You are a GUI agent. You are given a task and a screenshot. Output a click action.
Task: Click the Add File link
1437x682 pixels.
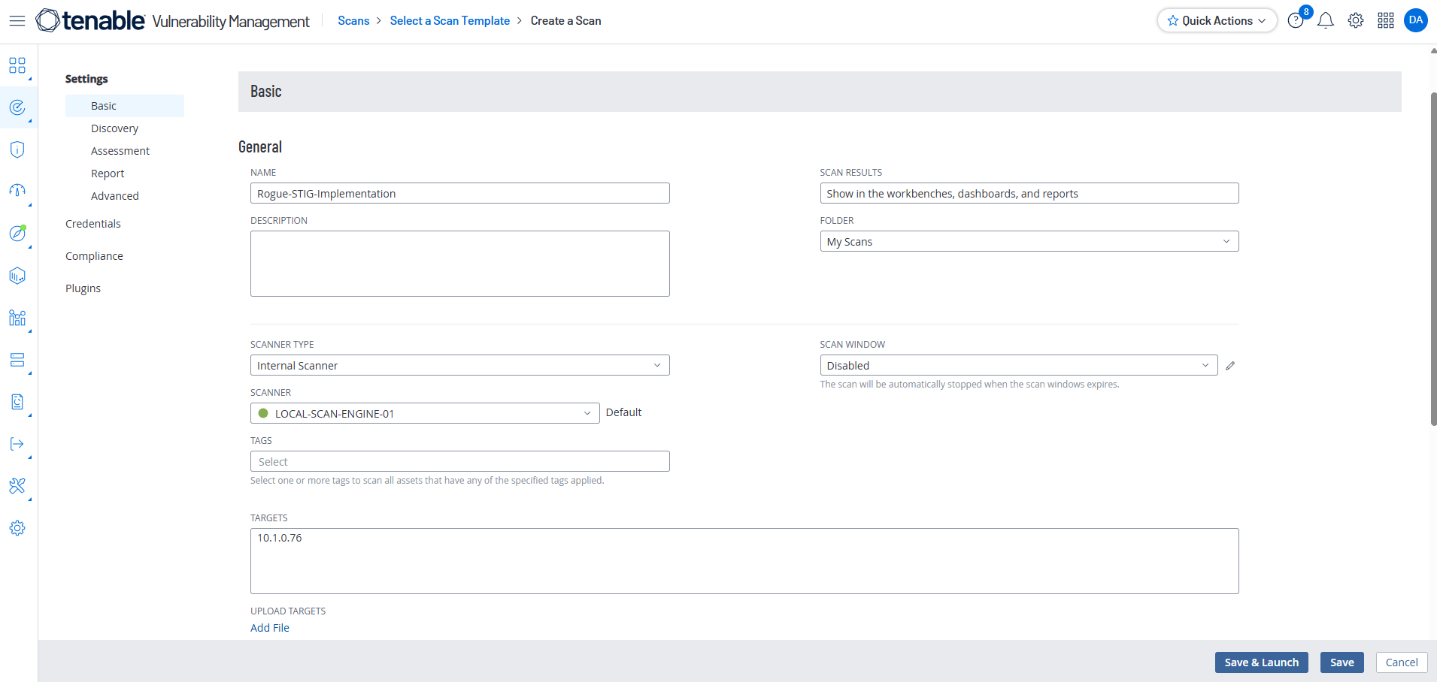pos(270,628)
